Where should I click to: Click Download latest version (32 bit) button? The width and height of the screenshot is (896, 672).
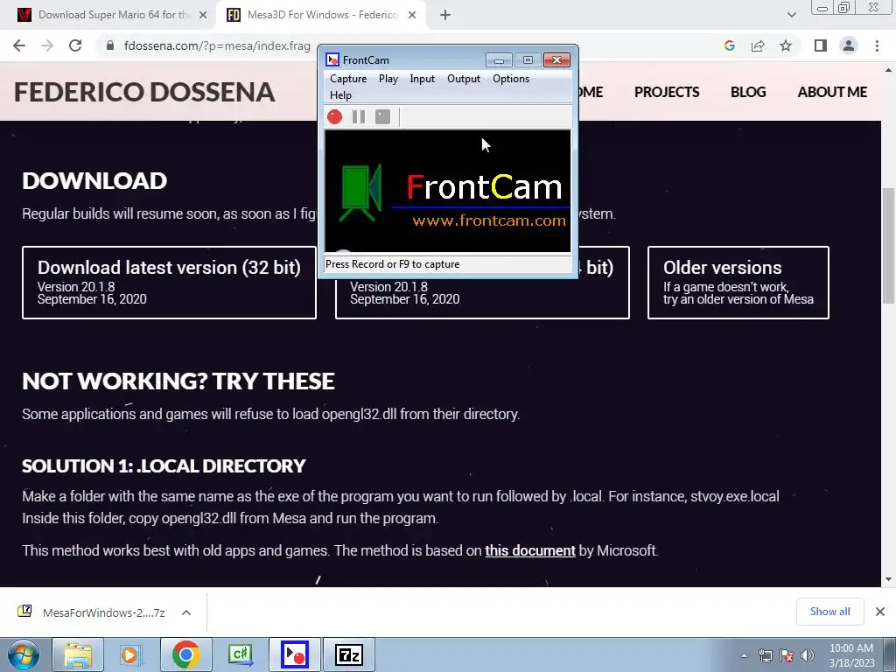(x=169, y=283)
